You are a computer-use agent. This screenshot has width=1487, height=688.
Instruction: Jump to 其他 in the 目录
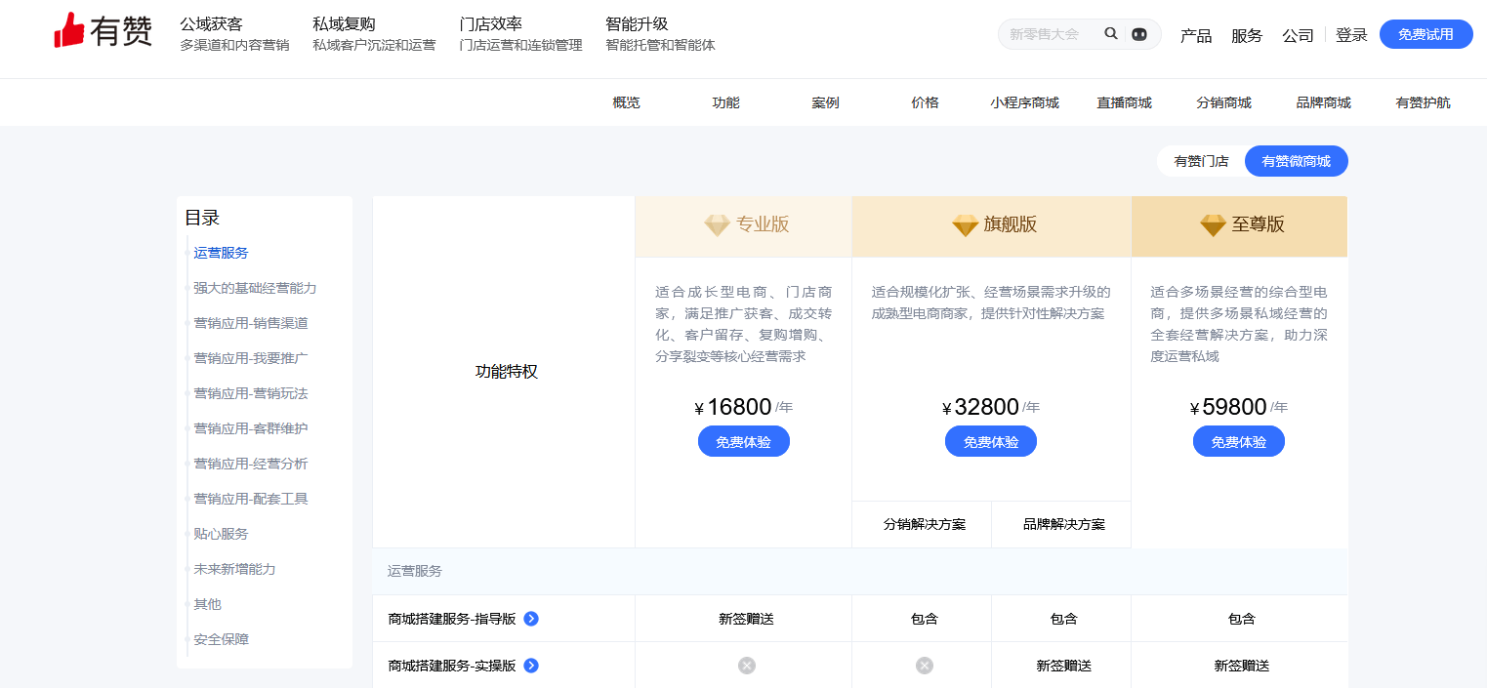point(207,604)
